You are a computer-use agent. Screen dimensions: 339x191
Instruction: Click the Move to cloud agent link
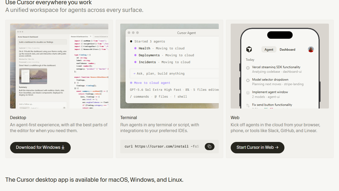[x=150, y=83]
